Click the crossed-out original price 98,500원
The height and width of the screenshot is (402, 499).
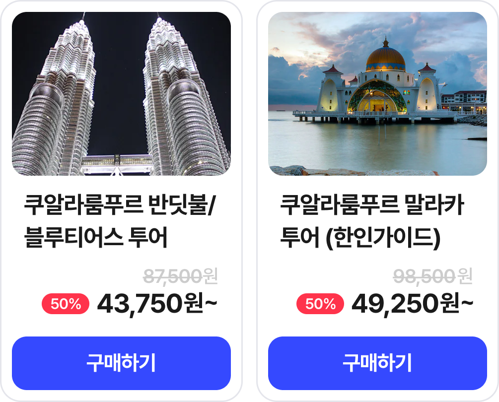pos(432,276)
